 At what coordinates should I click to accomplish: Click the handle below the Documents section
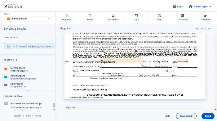(x=28, y=54)
